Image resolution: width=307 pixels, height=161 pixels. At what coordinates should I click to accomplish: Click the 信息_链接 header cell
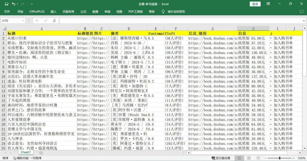pyautogui.click(x=213, y=33)
